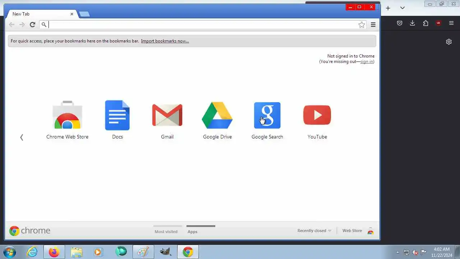
Task: Switch to Firefox in the taskbar
Action: (54, 252)
